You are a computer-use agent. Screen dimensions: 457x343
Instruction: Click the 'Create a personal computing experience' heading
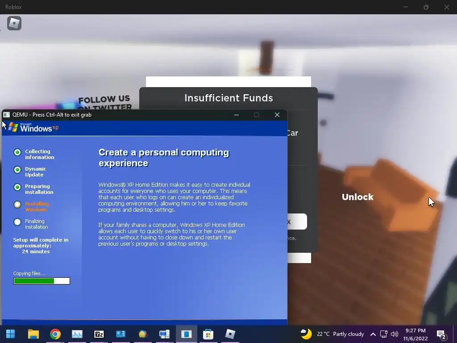[164, 158]
